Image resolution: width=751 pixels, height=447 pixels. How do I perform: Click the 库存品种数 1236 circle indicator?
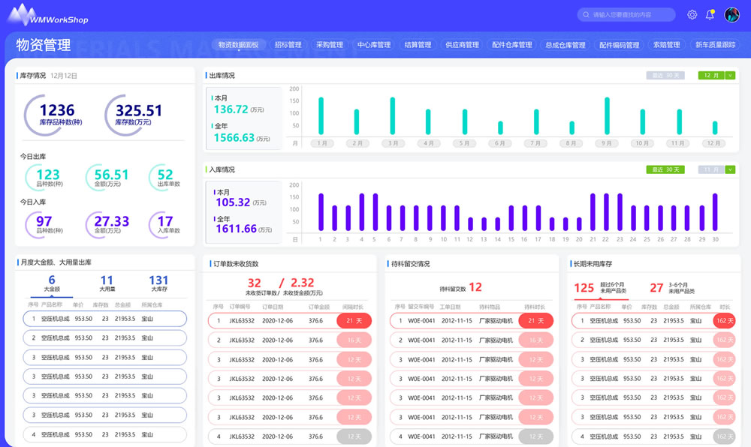(x=57, y=115)
